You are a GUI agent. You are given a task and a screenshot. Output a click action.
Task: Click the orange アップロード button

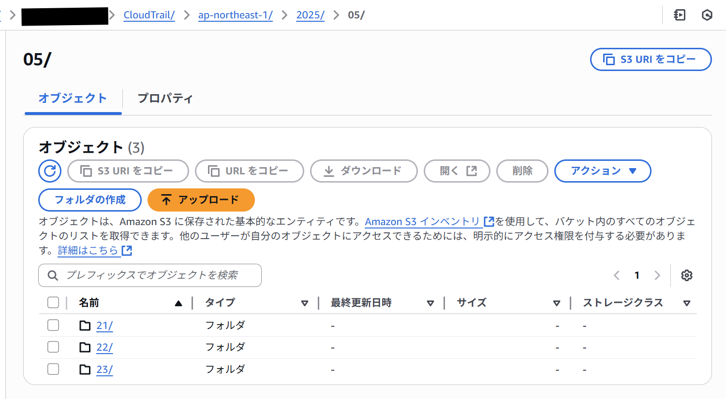pos(201,200)
